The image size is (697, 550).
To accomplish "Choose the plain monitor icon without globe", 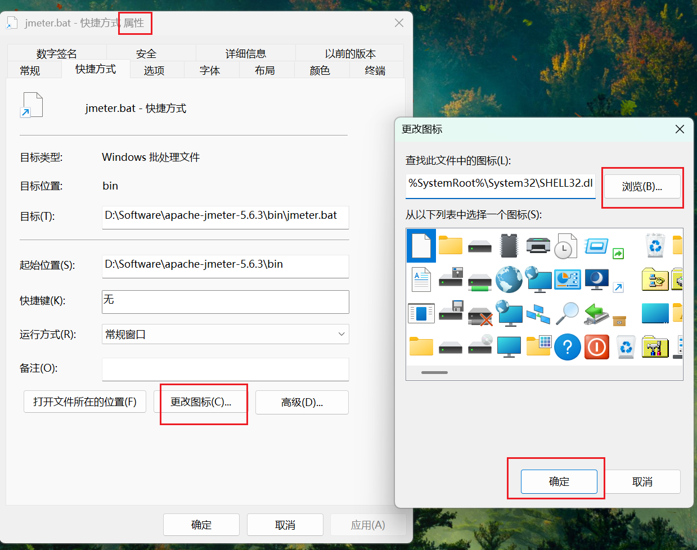I will tap(509, 347).
